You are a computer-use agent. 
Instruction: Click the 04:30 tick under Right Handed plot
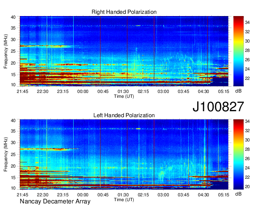pyautogui.click(x=204, y=91)
